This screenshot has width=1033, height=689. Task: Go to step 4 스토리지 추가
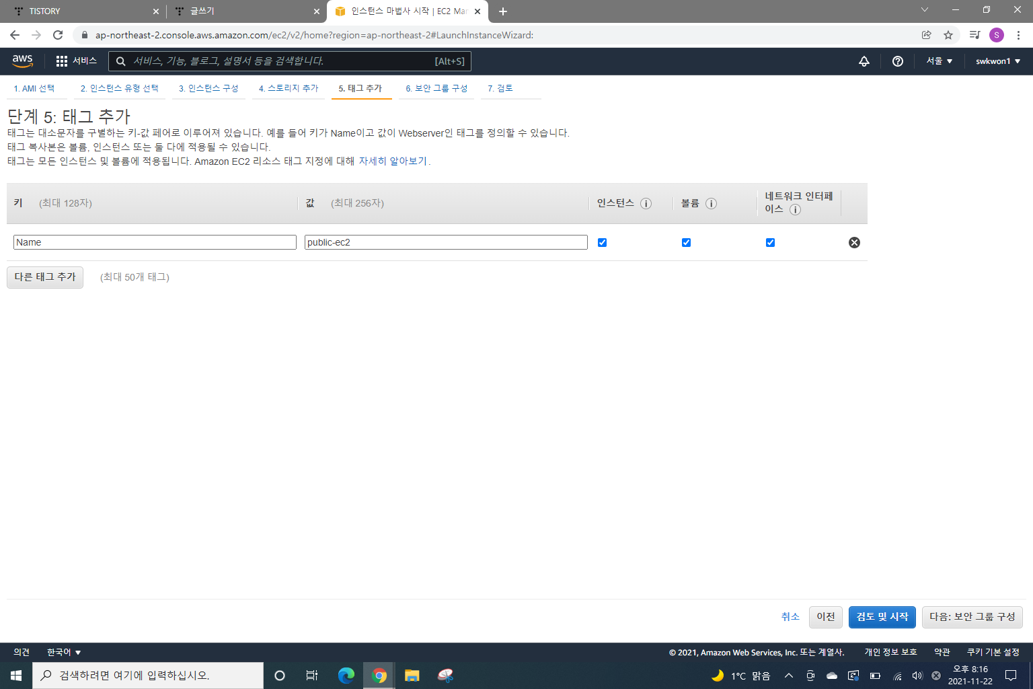pyautogui.click(x=289, y=89)
